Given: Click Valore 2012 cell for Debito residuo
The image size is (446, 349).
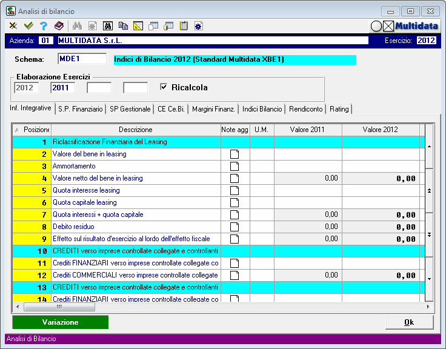Looking at the screenshot, I should coord(381,227).
